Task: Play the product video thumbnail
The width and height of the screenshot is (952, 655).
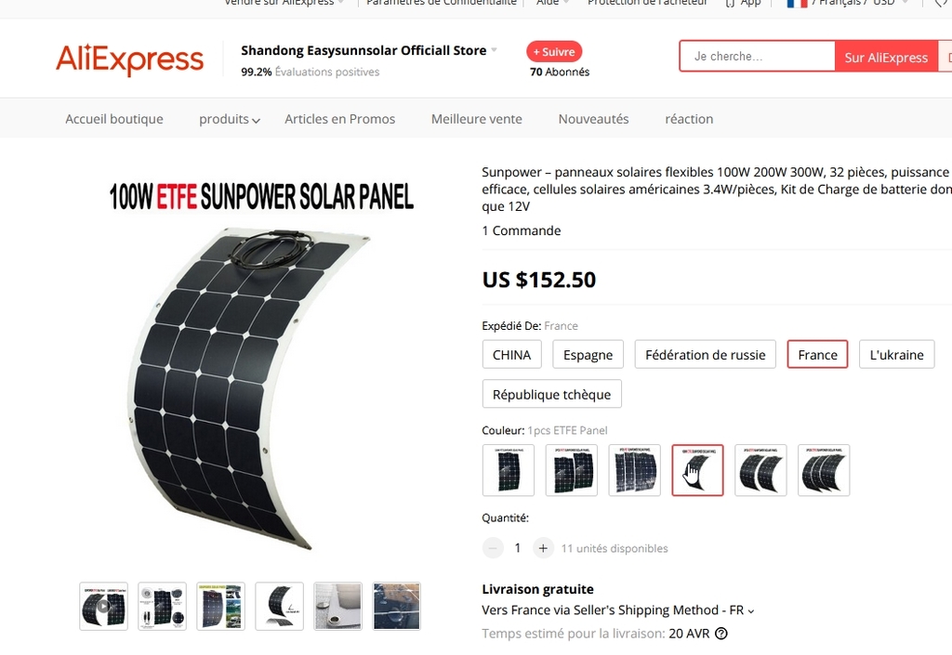Action: click(x=104, y=607)
